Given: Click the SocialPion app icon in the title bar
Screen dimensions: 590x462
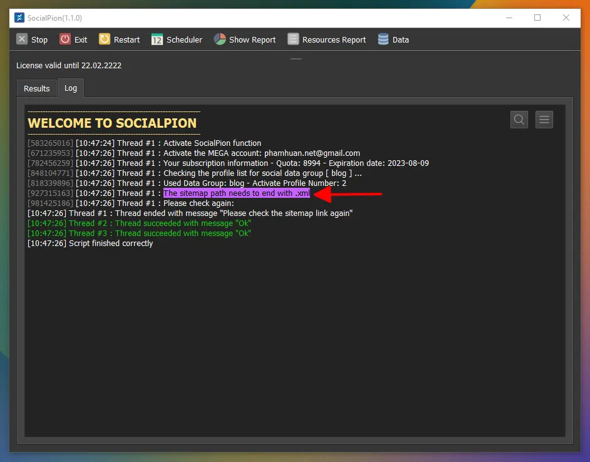Looking at the screenshot, I should coord(19,18).
